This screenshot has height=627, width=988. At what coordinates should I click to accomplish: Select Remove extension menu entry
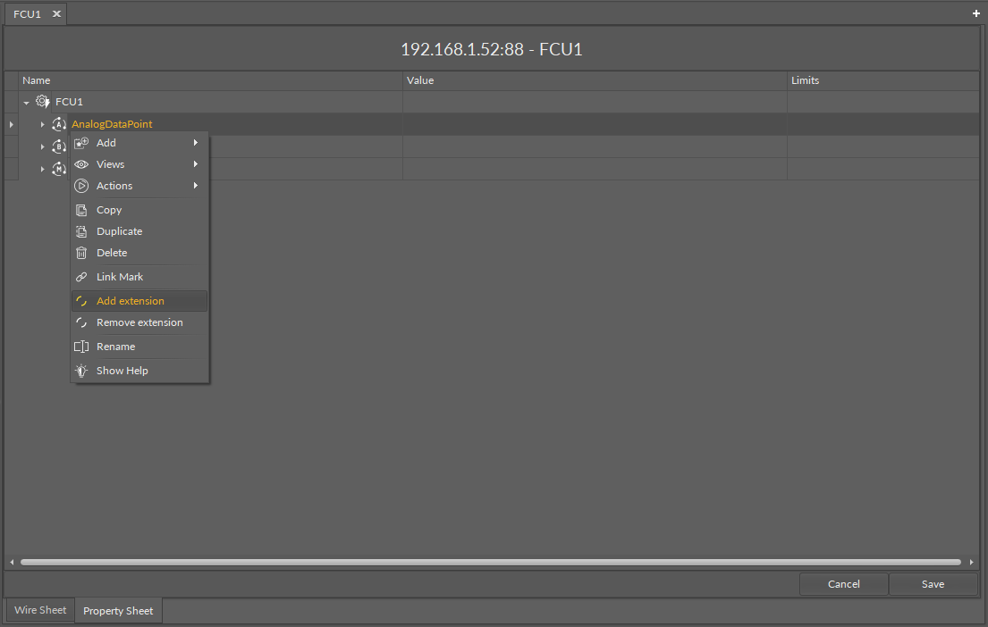(139, 322)
